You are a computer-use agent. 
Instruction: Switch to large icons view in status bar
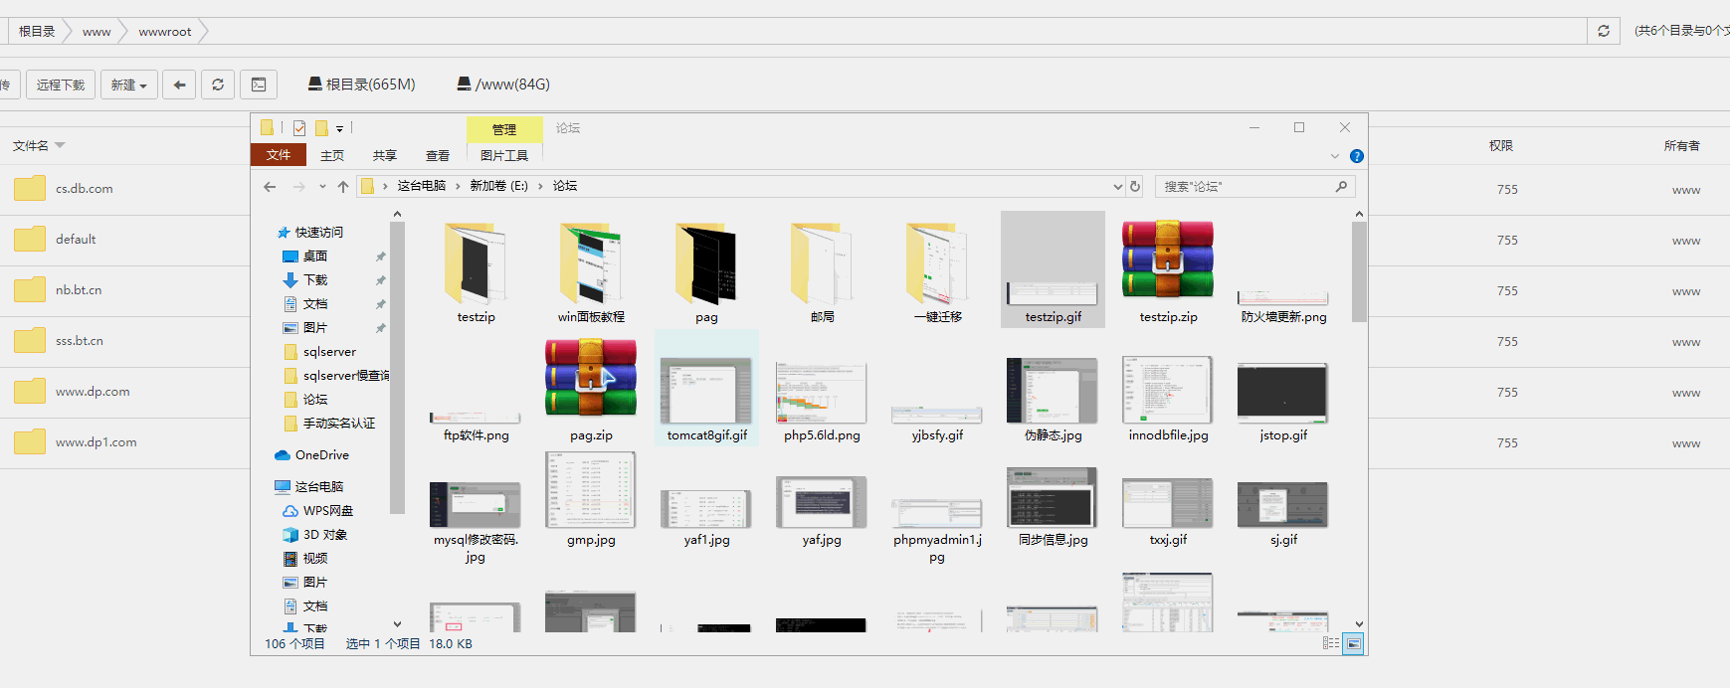pos(1353,644)
